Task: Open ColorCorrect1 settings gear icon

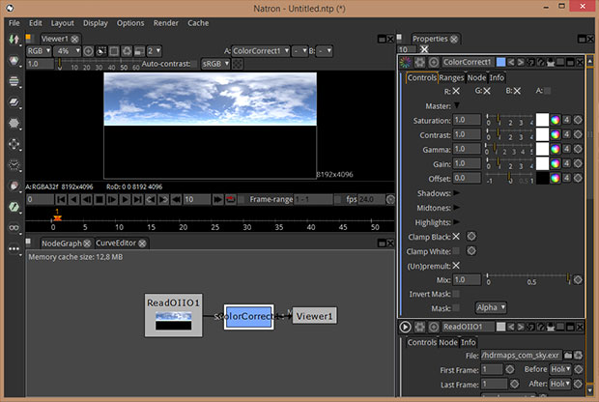Action: (x=419, y=62)
